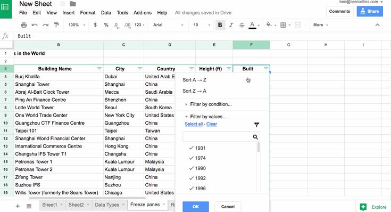Undo the last action

pos(35,25)
